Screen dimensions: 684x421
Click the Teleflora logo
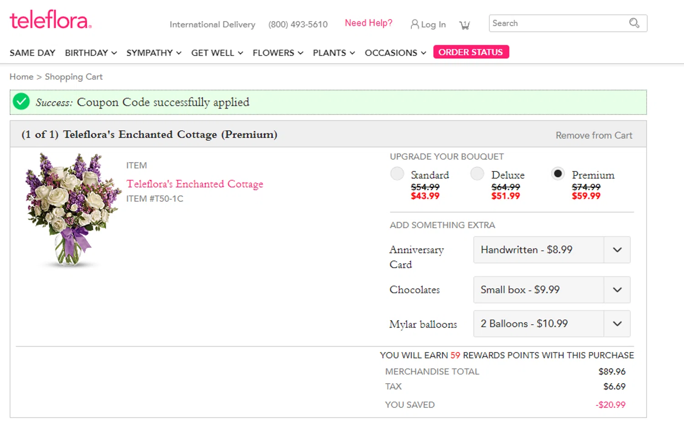(x=51, y=20)
